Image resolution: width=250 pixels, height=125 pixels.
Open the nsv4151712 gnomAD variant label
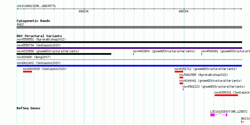[x=206, y=69]
